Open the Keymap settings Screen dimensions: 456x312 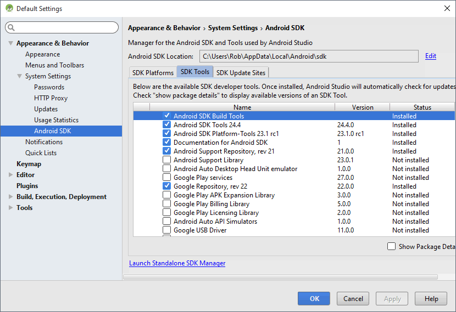pyautogui.click(x=29, y=164)
